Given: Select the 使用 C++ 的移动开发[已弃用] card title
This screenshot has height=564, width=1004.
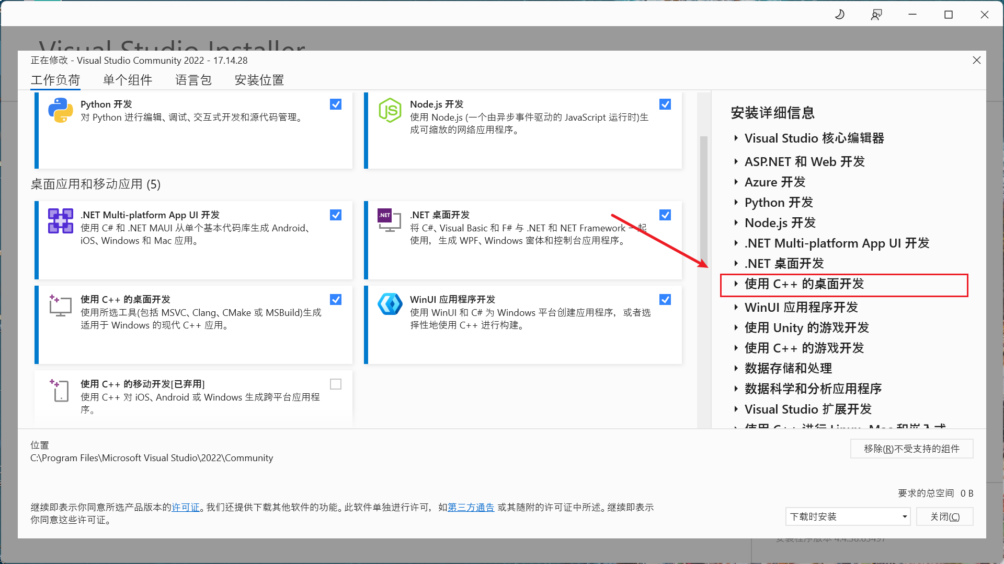Looking at the screenshot, I should 143,384.
